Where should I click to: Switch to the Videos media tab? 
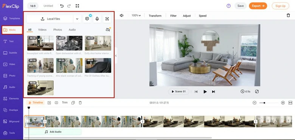pos(42,30)
